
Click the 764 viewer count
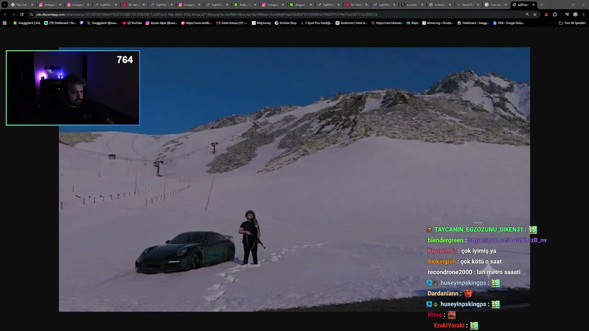click(125, 60)
